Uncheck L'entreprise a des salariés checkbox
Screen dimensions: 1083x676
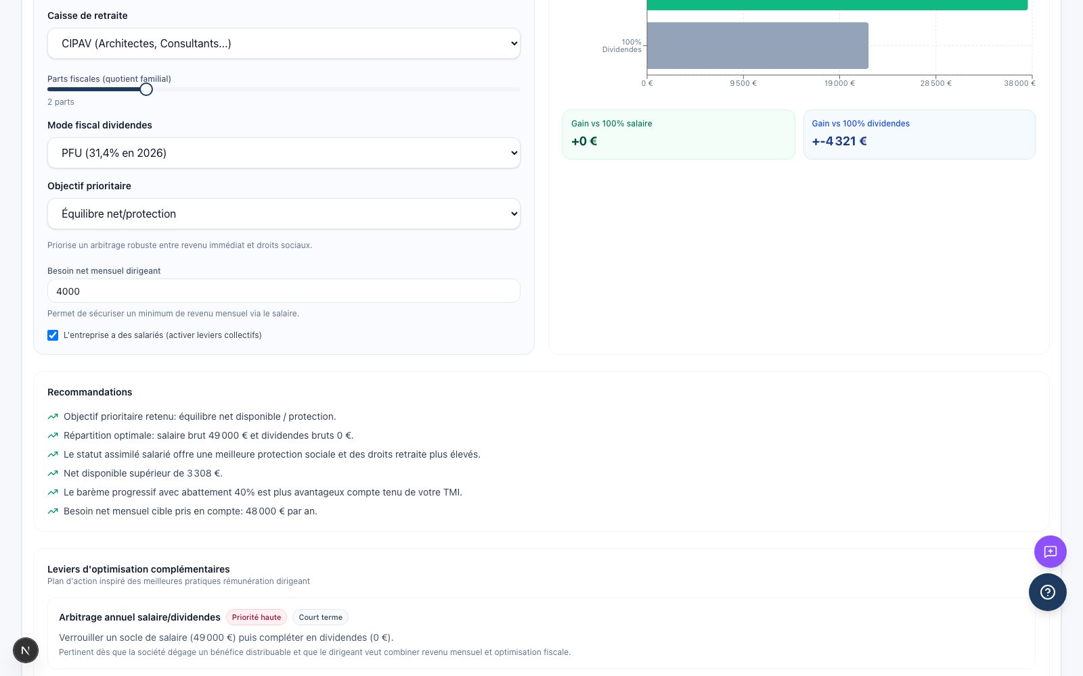53,335
